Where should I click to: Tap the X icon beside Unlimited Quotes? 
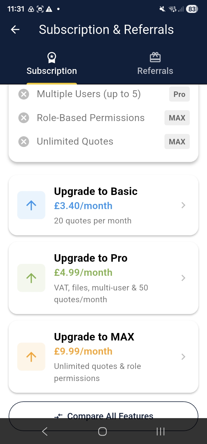pyautogui.click(x=24, y=141)
